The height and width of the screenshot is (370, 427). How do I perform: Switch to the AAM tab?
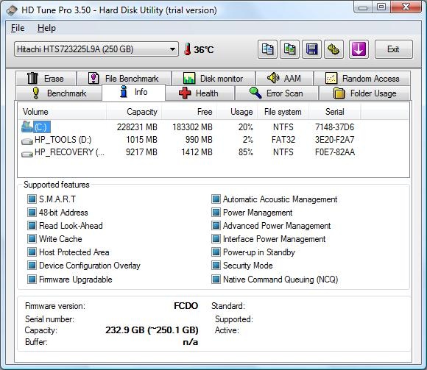point(284,79)
